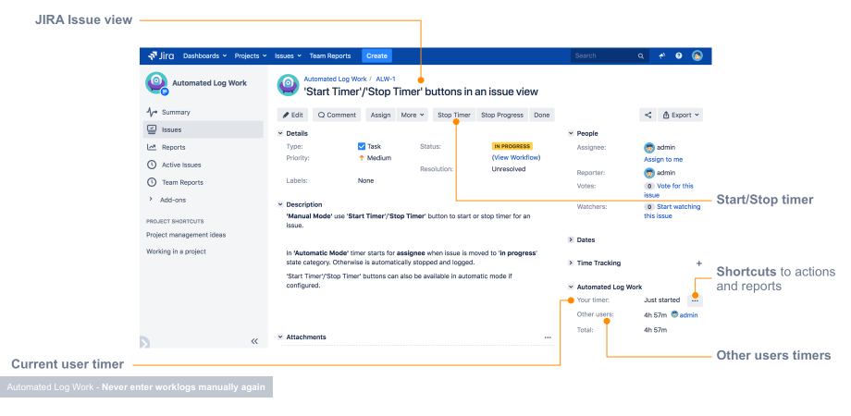Click the Done button

542,115
